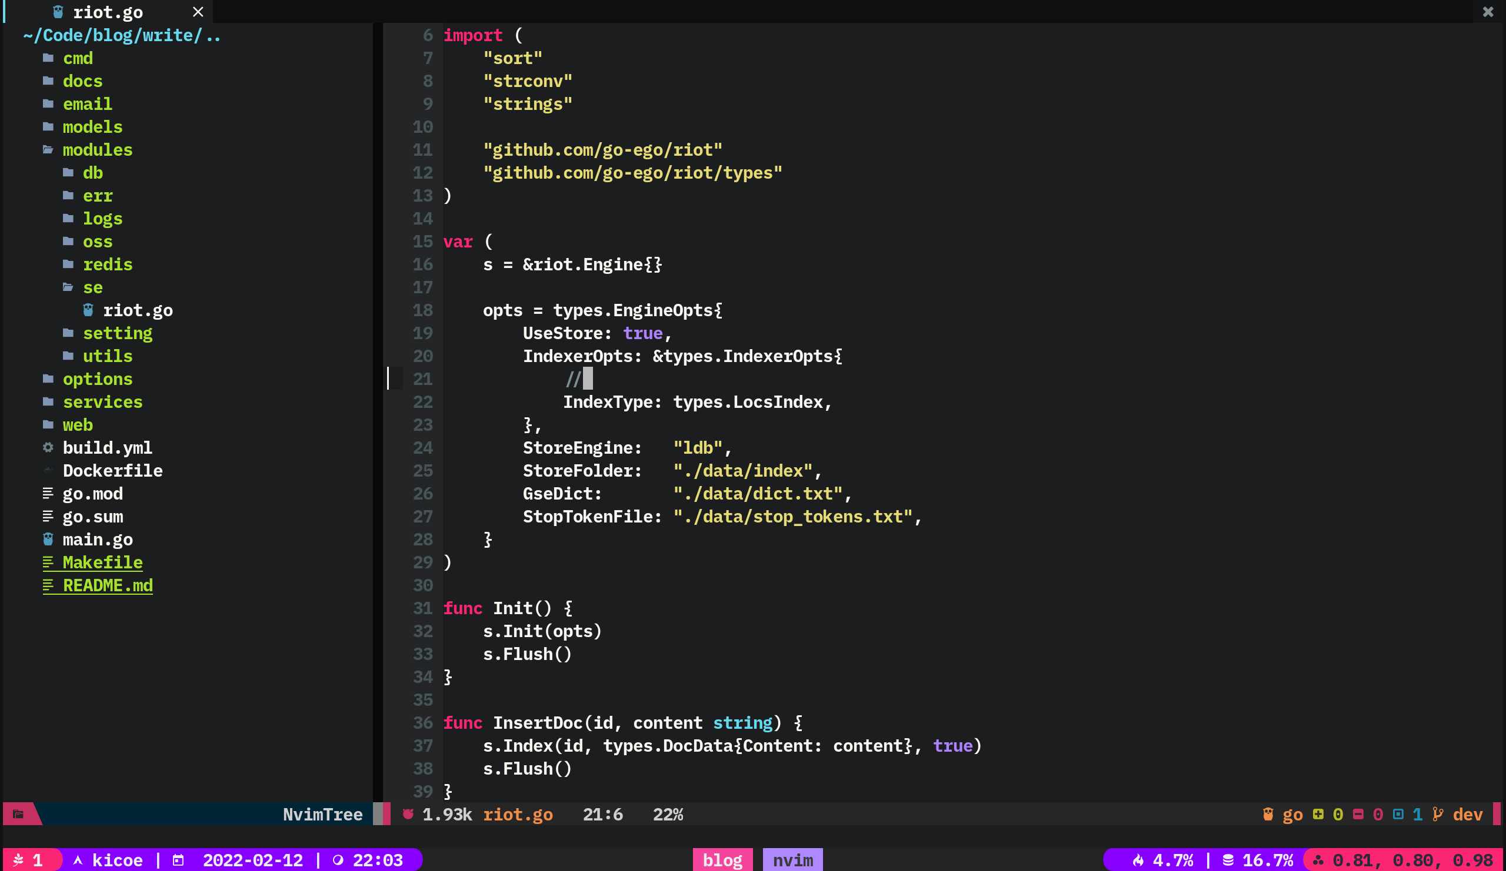This screenshot has height=871, width=1506.
Task: Open the underlined Makefile entry
Action: 102,562
